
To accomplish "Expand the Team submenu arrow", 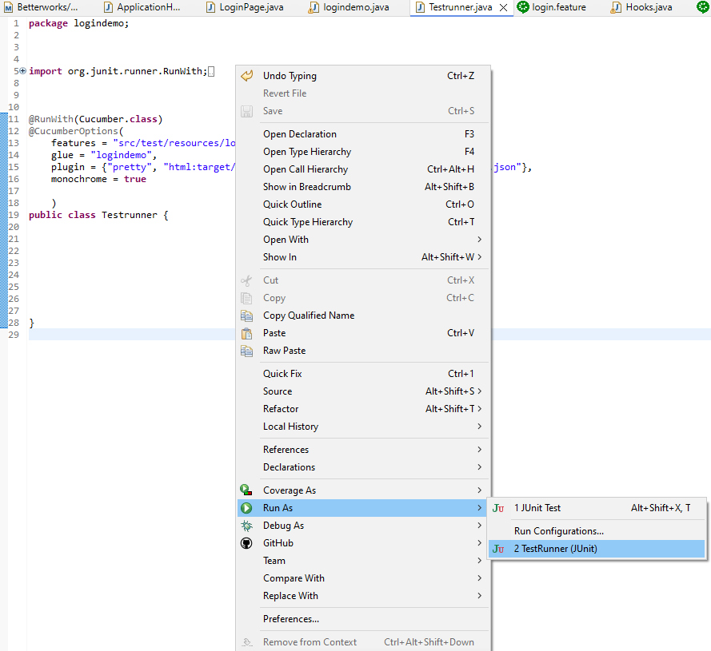I will [479, 561].
